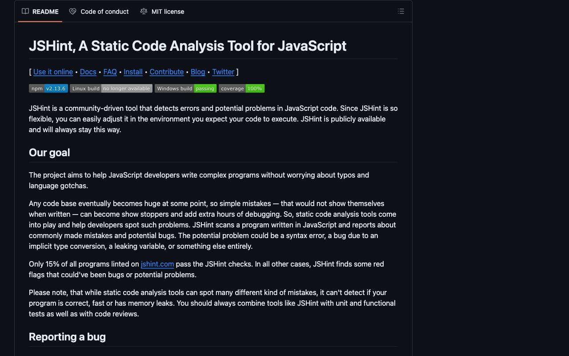Visit the Blog link
Screen dimensions: 569x356
click(x=198, y=72)
